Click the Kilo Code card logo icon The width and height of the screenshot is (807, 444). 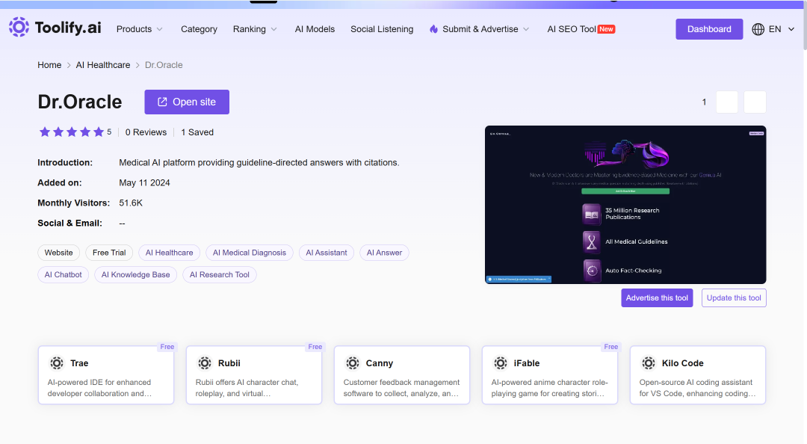pos(649,363)
